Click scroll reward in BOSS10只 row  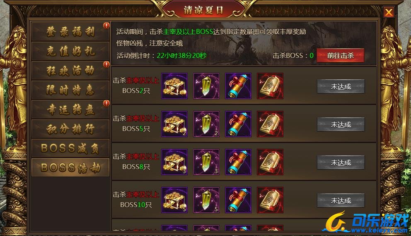(238, 200)
